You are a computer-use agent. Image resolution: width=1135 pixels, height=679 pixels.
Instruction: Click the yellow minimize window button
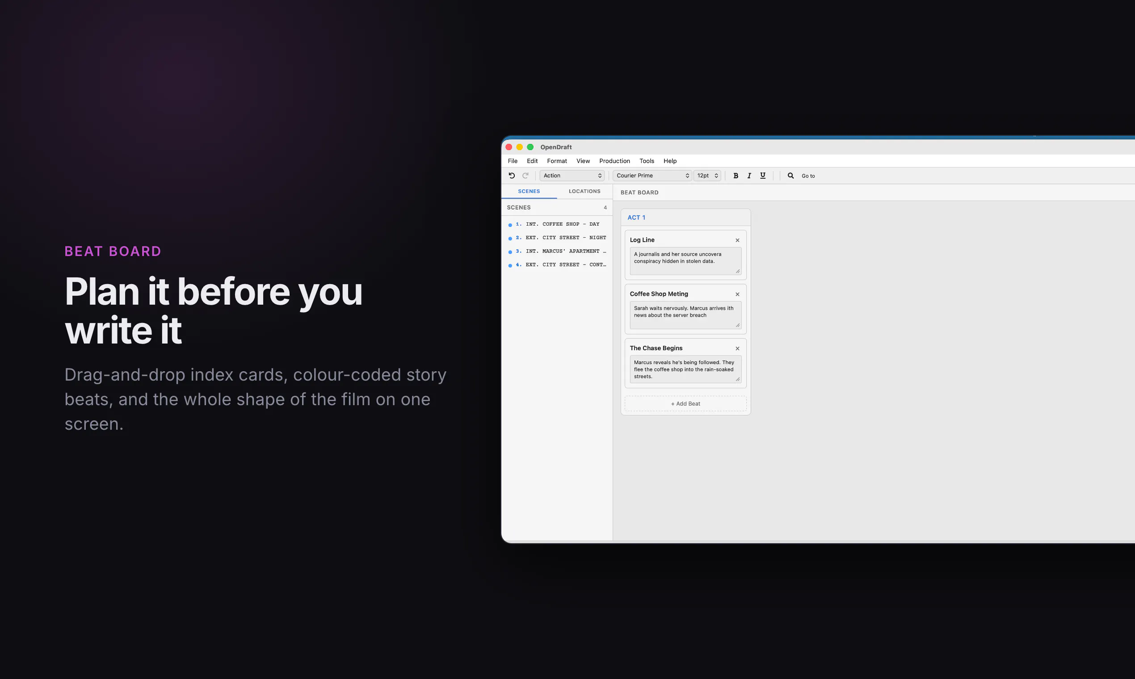point(519,147)
